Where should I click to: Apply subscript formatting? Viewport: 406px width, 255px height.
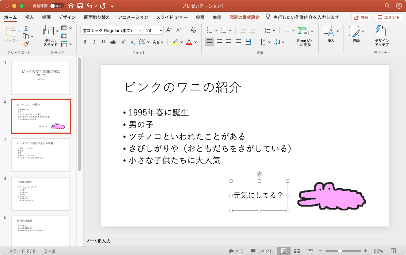133,42
